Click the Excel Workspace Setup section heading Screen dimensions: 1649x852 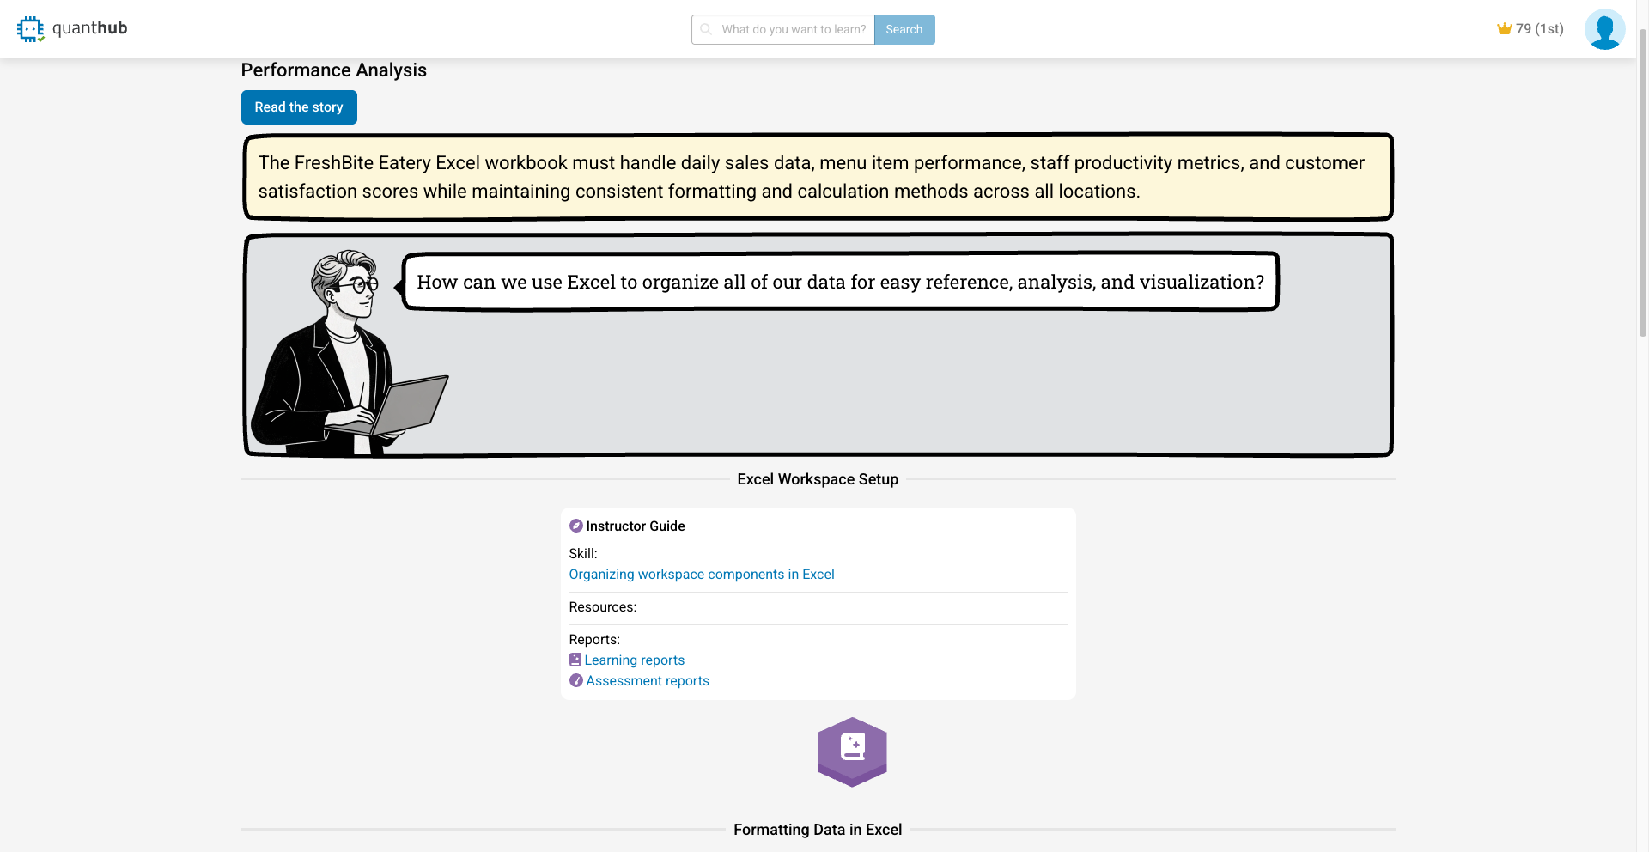(x=818, y=479)
